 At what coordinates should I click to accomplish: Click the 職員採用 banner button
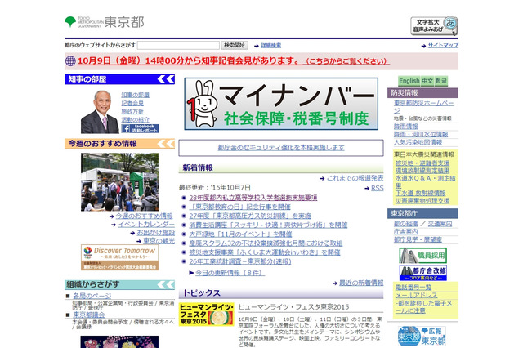pos(423,256)
